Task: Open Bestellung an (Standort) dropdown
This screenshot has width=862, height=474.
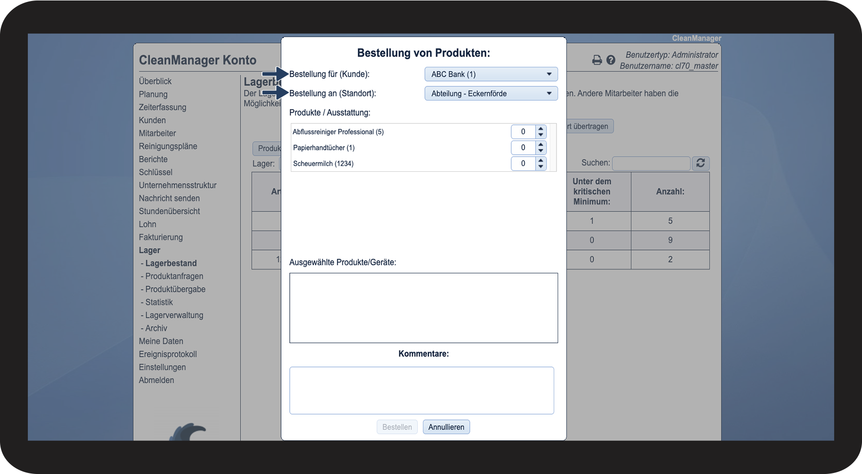Action: click(491, 93)
